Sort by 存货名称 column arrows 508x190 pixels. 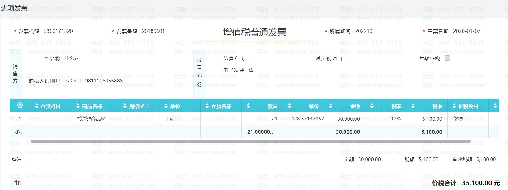(207, 106)
